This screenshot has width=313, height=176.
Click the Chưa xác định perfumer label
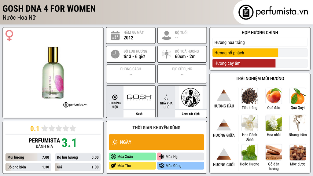coord(191,114)
